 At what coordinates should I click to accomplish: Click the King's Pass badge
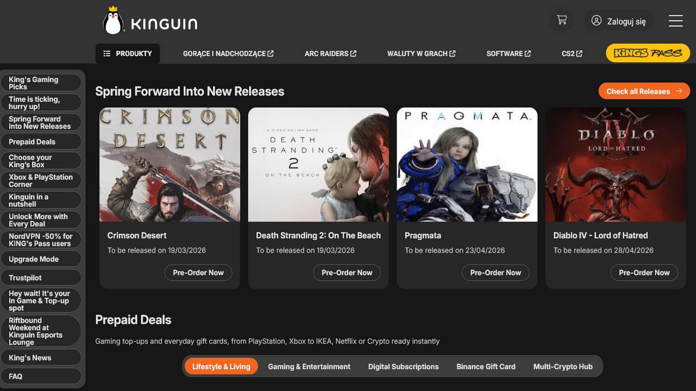648,53
